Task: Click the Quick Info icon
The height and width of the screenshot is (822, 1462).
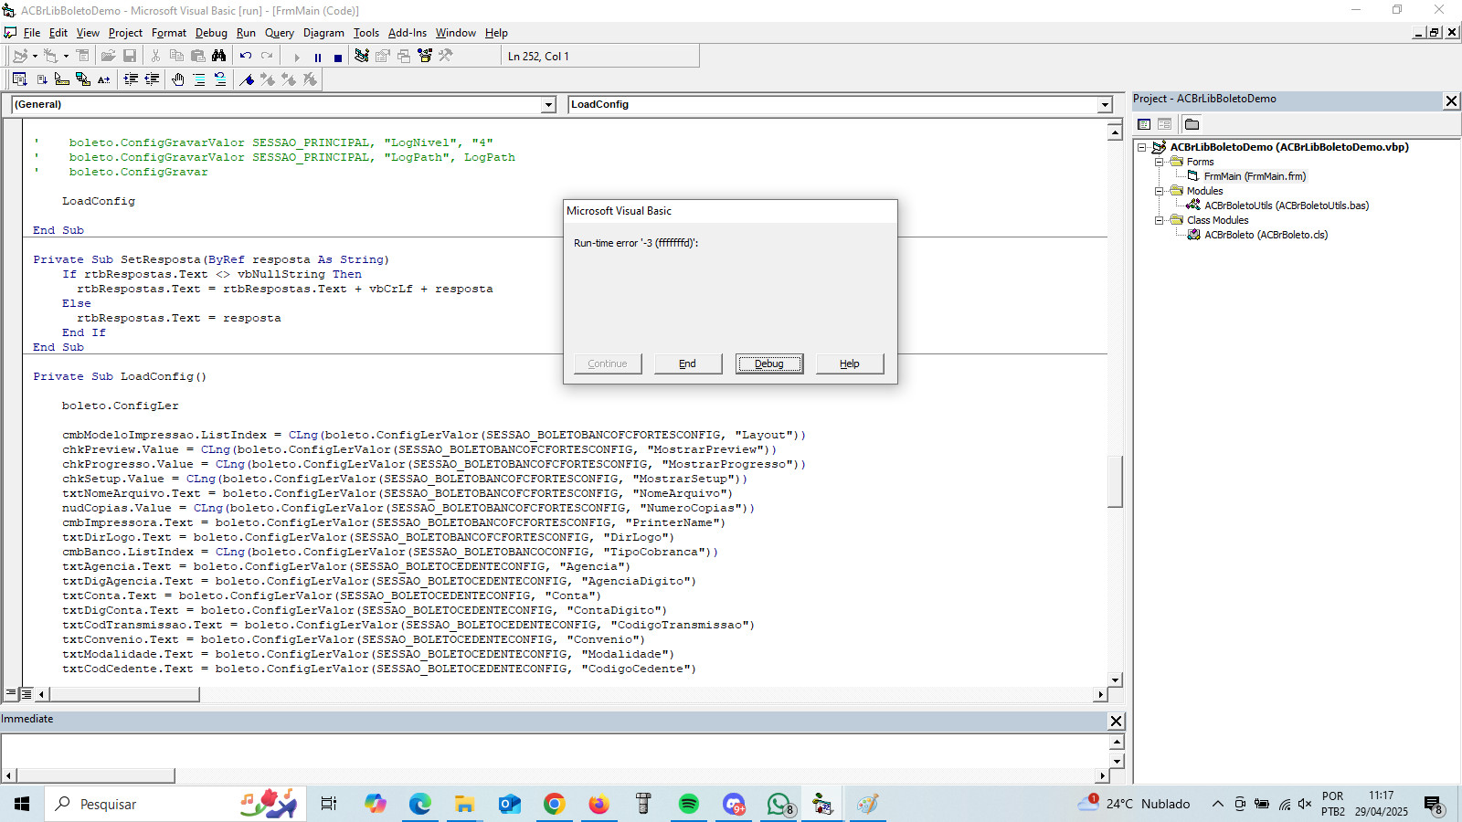Action: [61, 79]
